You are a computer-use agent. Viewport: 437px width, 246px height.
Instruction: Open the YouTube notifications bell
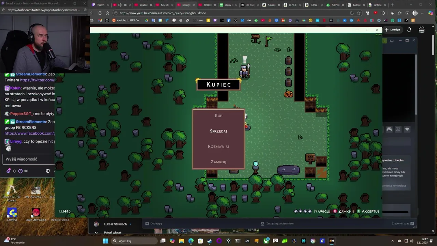409,30
